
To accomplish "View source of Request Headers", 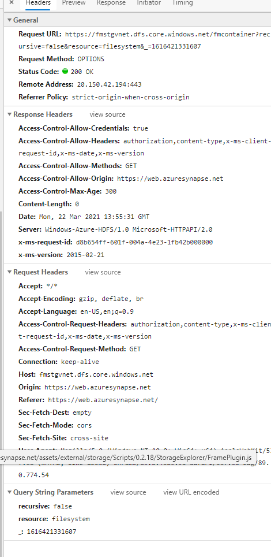I will pos(103,272).
